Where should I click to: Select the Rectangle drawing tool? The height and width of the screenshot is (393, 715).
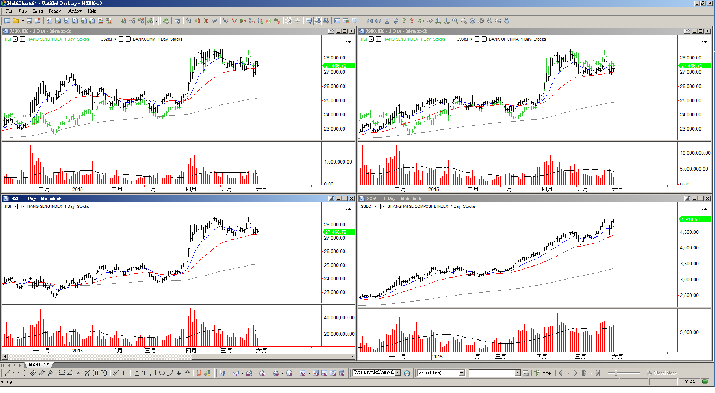pyautogui.click(x=153, y=373)
